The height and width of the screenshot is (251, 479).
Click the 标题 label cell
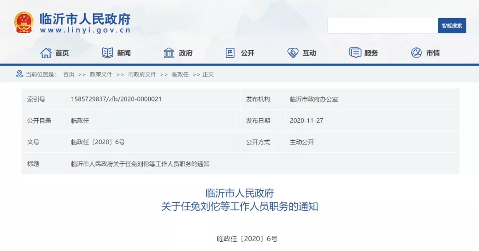click(x=43, y=164)
